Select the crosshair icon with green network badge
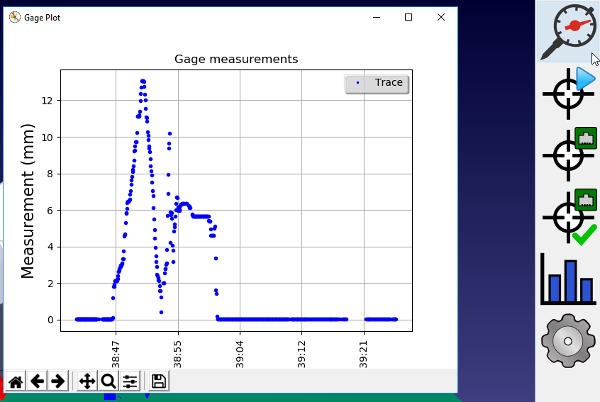 point(567,153)
